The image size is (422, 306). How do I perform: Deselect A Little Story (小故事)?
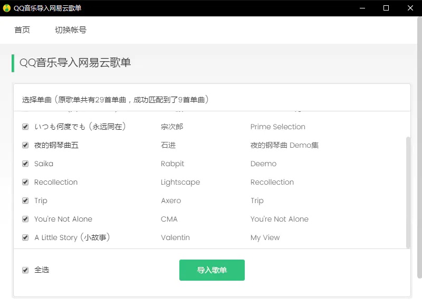(25, 237)
